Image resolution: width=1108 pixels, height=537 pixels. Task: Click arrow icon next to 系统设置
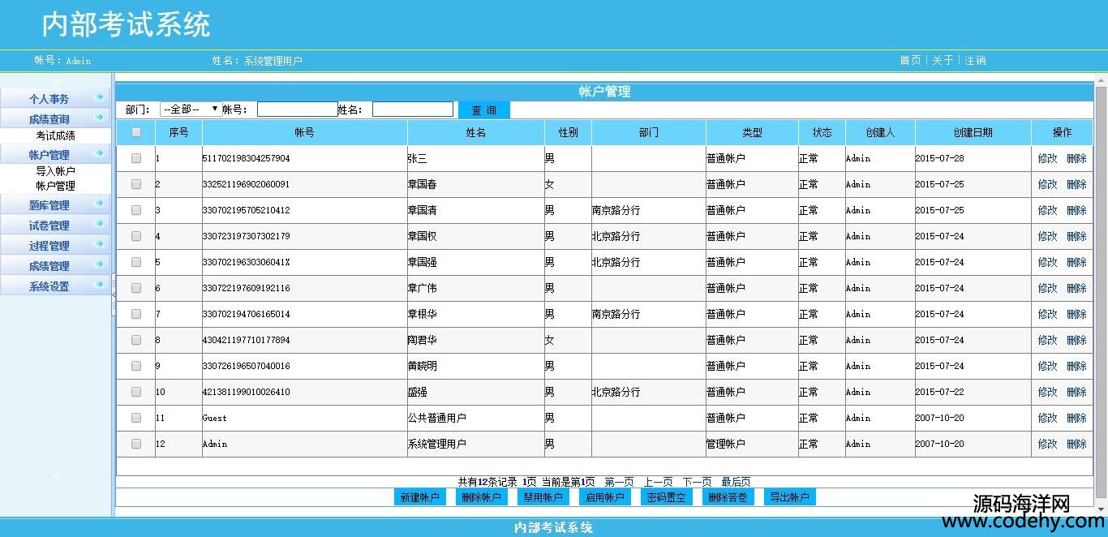(99, 286)
